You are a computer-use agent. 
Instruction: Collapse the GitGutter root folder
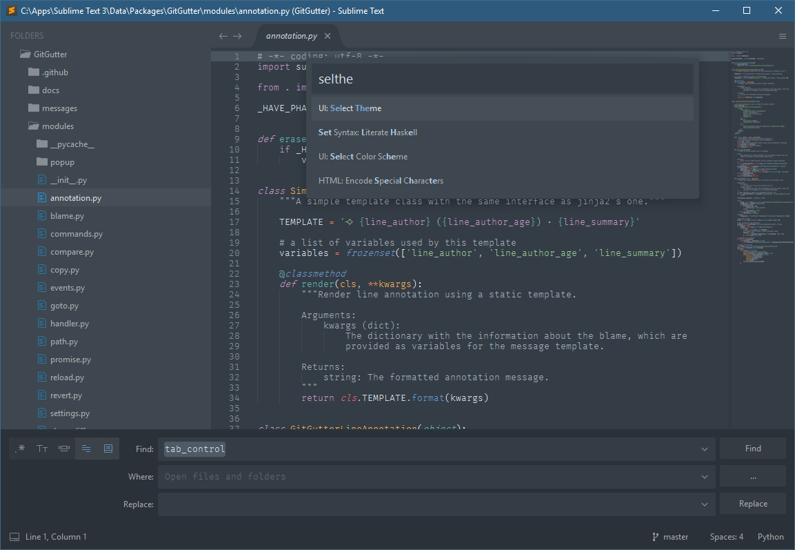(26, 55)
